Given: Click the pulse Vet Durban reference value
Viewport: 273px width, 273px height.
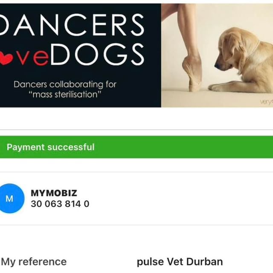Looking at the screenshot, I should tap(180, 261).
